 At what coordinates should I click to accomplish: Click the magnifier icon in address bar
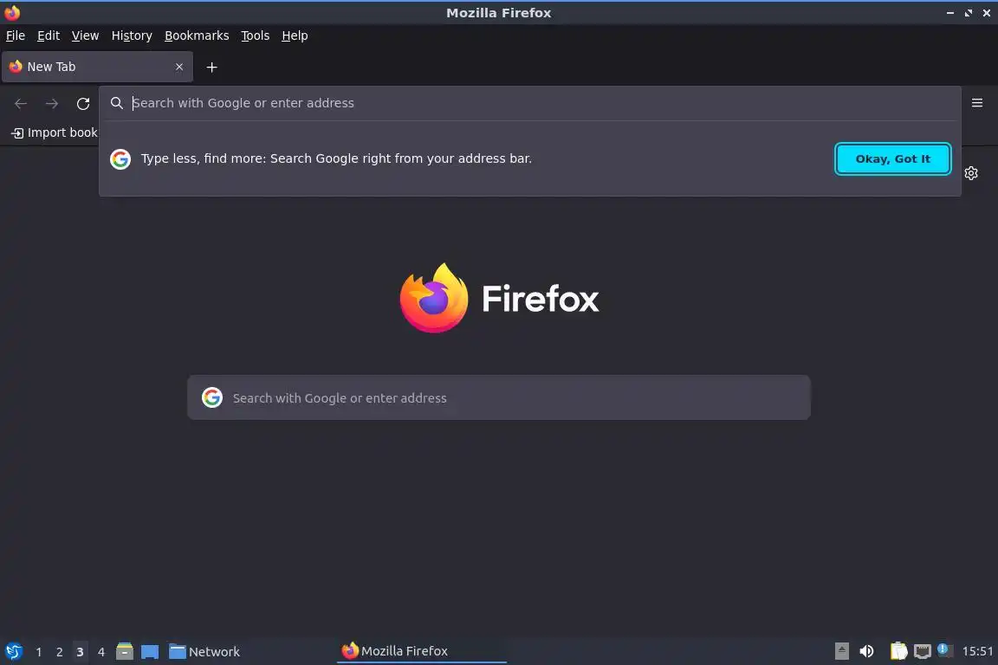tap(116, 103)
